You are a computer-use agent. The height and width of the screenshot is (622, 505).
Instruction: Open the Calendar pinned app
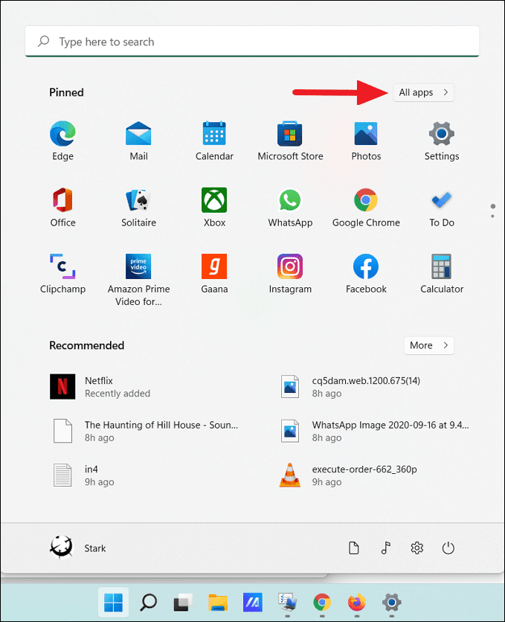(x=214, y=141)
